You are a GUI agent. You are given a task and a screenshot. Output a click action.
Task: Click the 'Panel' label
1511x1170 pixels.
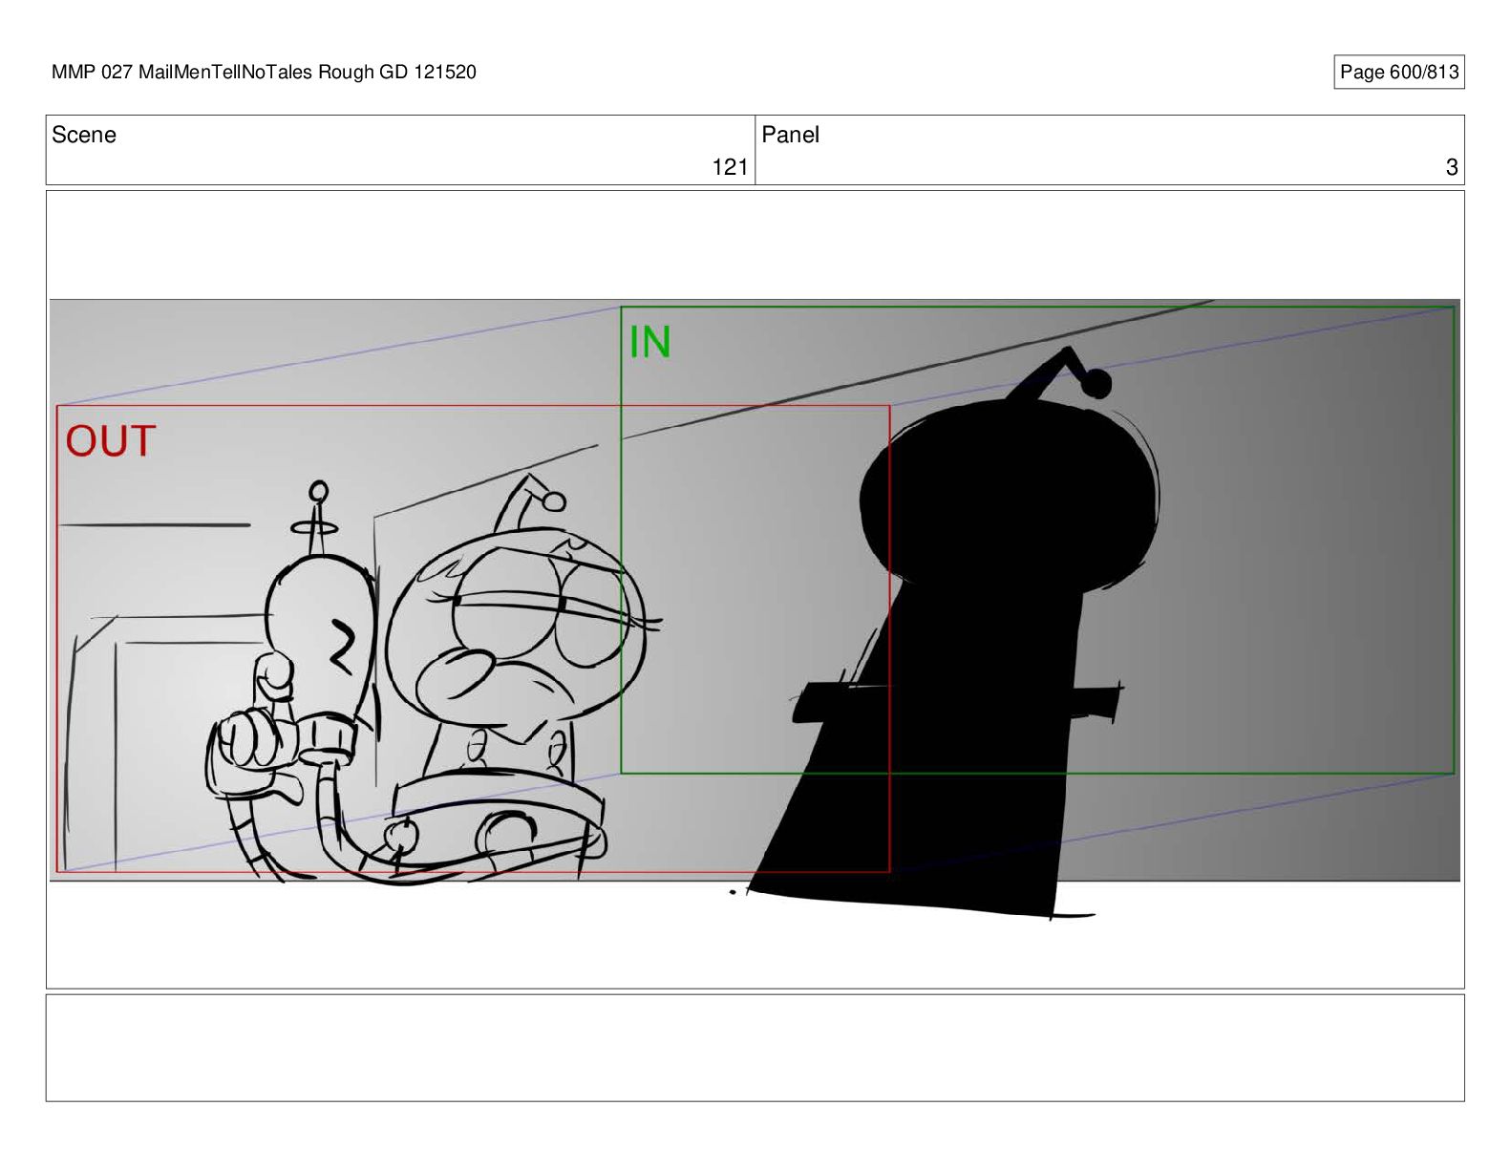(x=790, y=135)
